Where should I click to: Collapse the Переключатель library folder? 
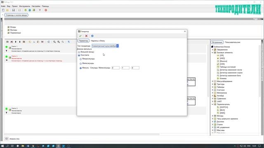pos(212,104)
